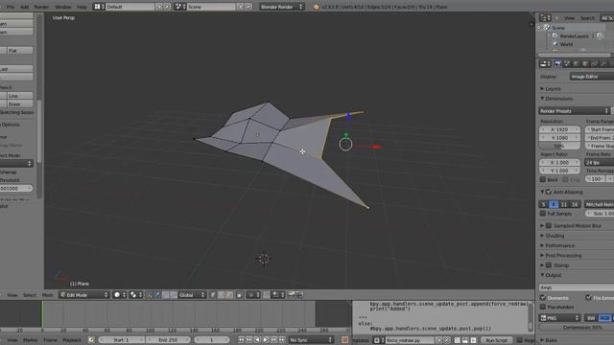Select the Render properties camera tab icon
614x345 pixels.
pos(557,64)
